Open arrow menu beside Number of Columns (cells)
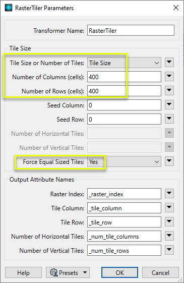Viewport: 184px width, 283px height. click(x=169, y=76)
